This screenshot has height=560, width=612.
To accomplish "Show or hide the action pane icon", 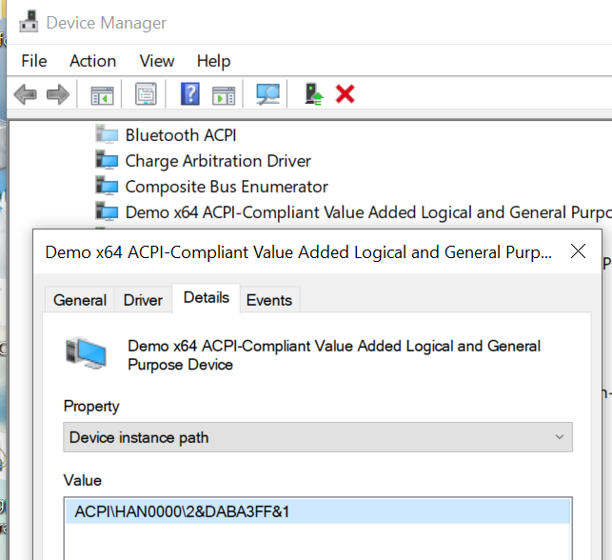I will coord(224,95).
